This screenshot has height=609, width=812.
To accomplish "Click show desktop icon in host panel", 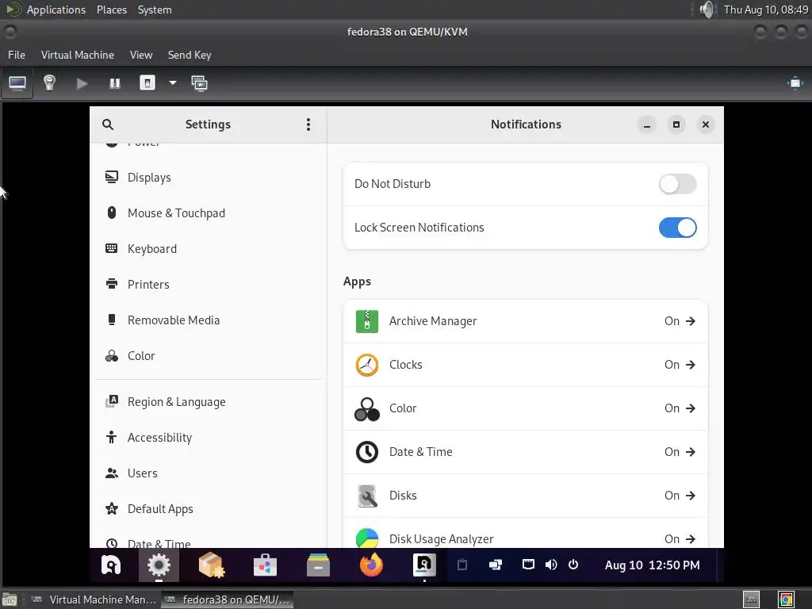I will (x=10, y=599).
